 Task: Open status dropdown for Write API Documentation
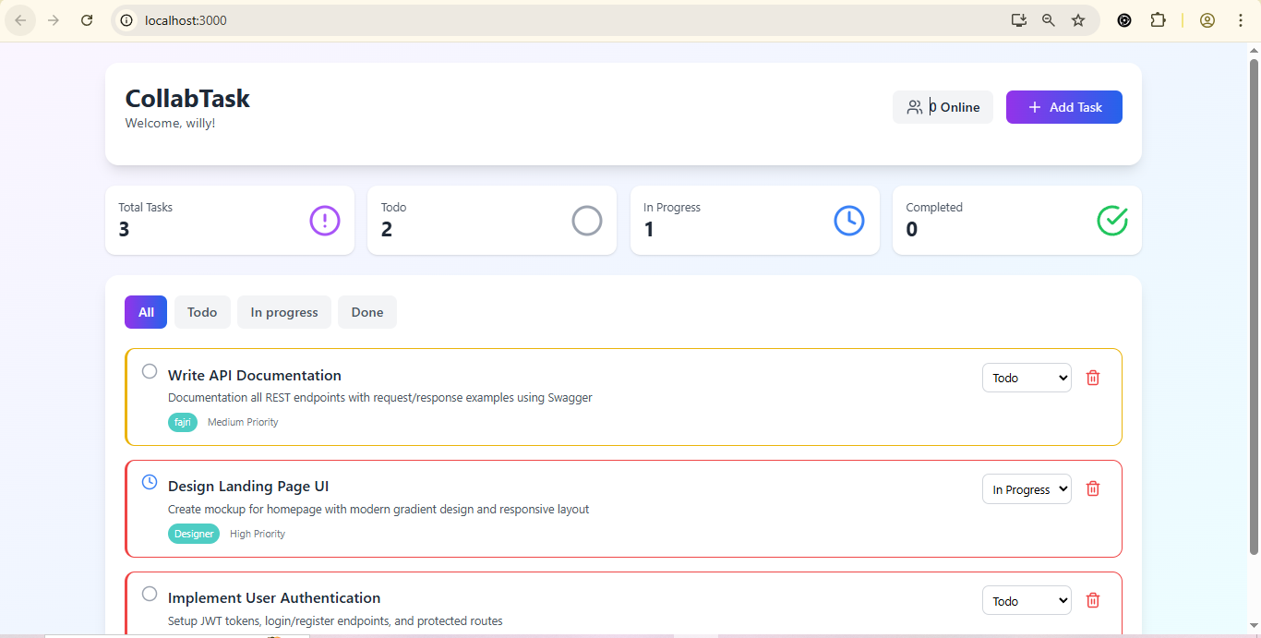coord(1027,378)
